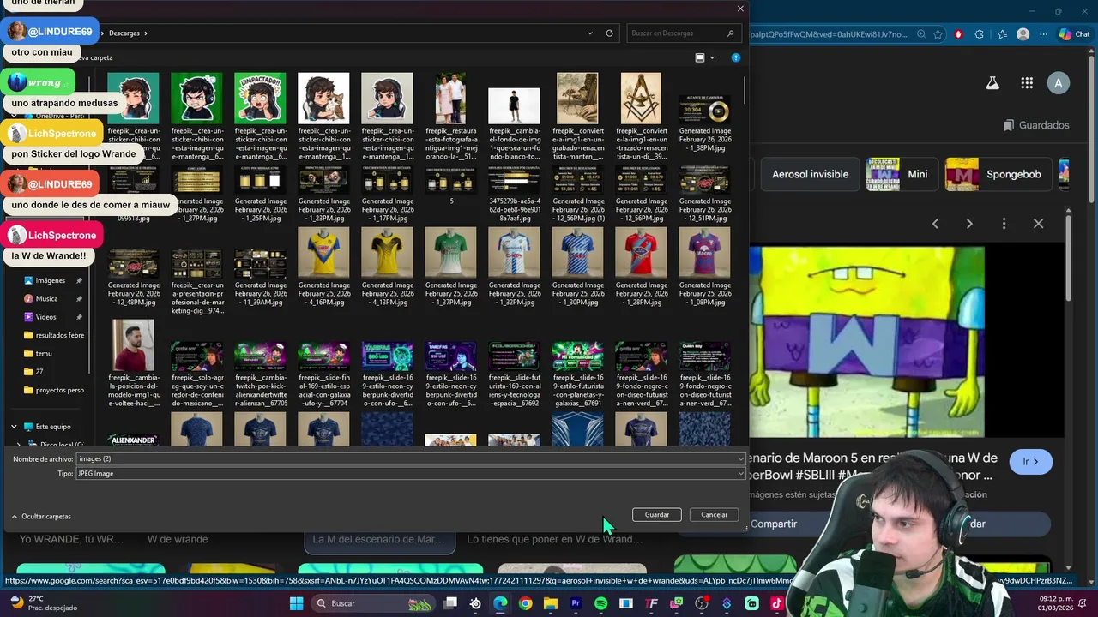The height and width of the screenshot is (617, 1098).
Task: Click the Ir button in image preview
Action: click(x=1030, y=461)
